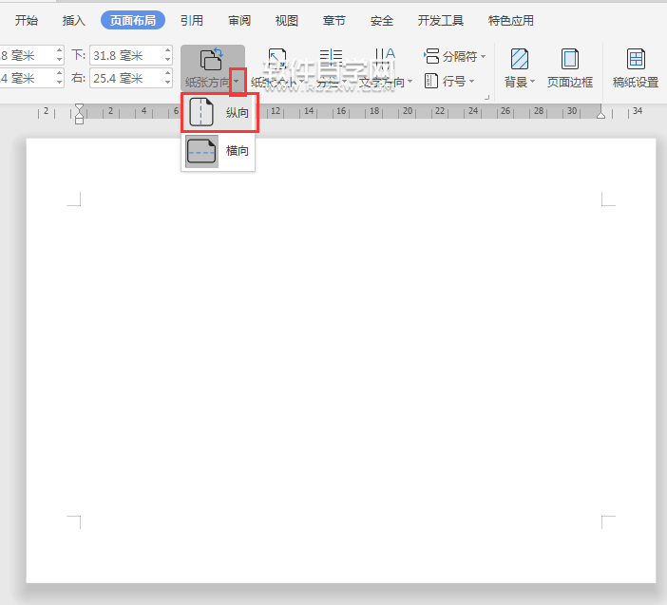The height and width of the screenshot is (605, 667).
Task: Choose 纵向 portrait orientation
Action: click(219, 112)
